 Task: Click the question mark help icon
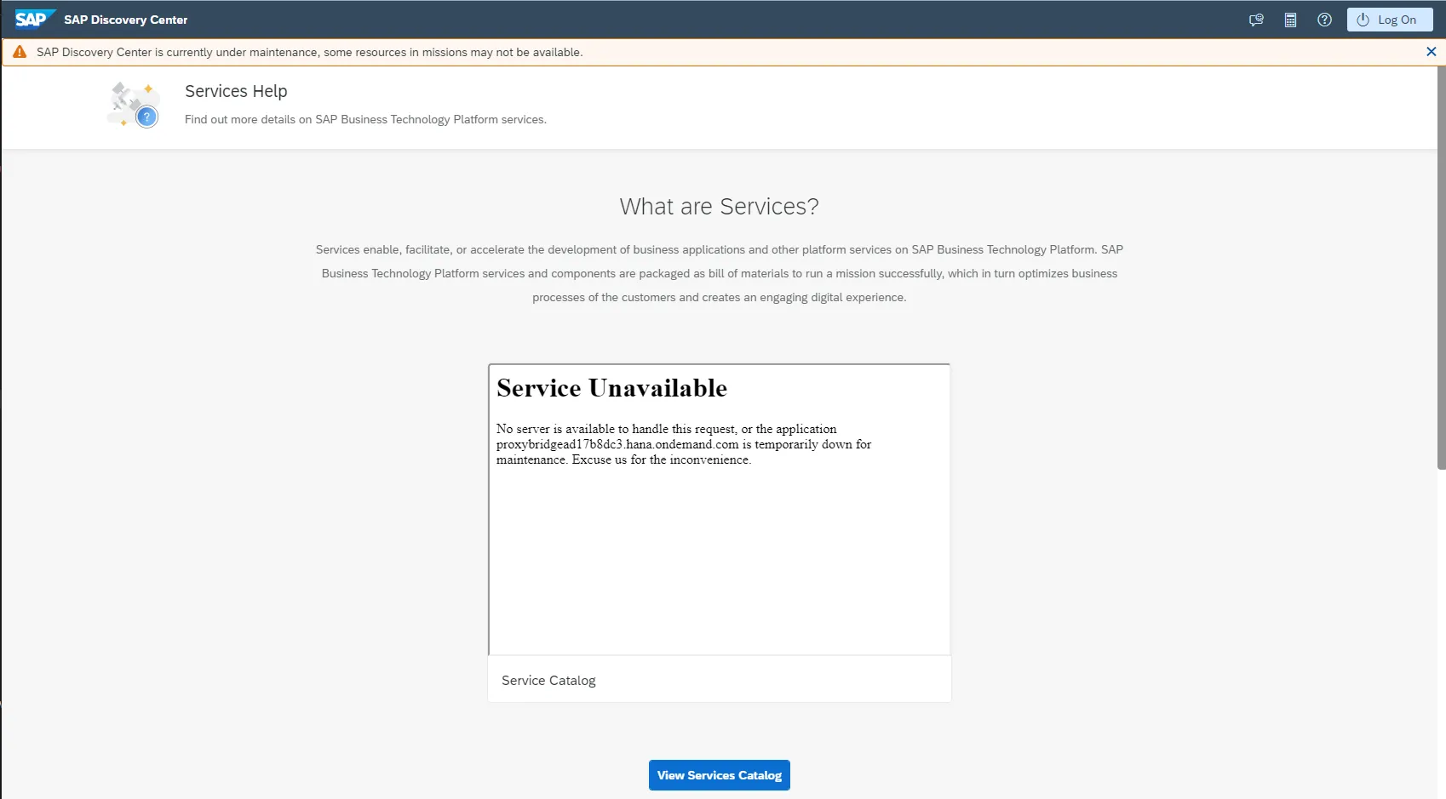[x=1324, y=20]
